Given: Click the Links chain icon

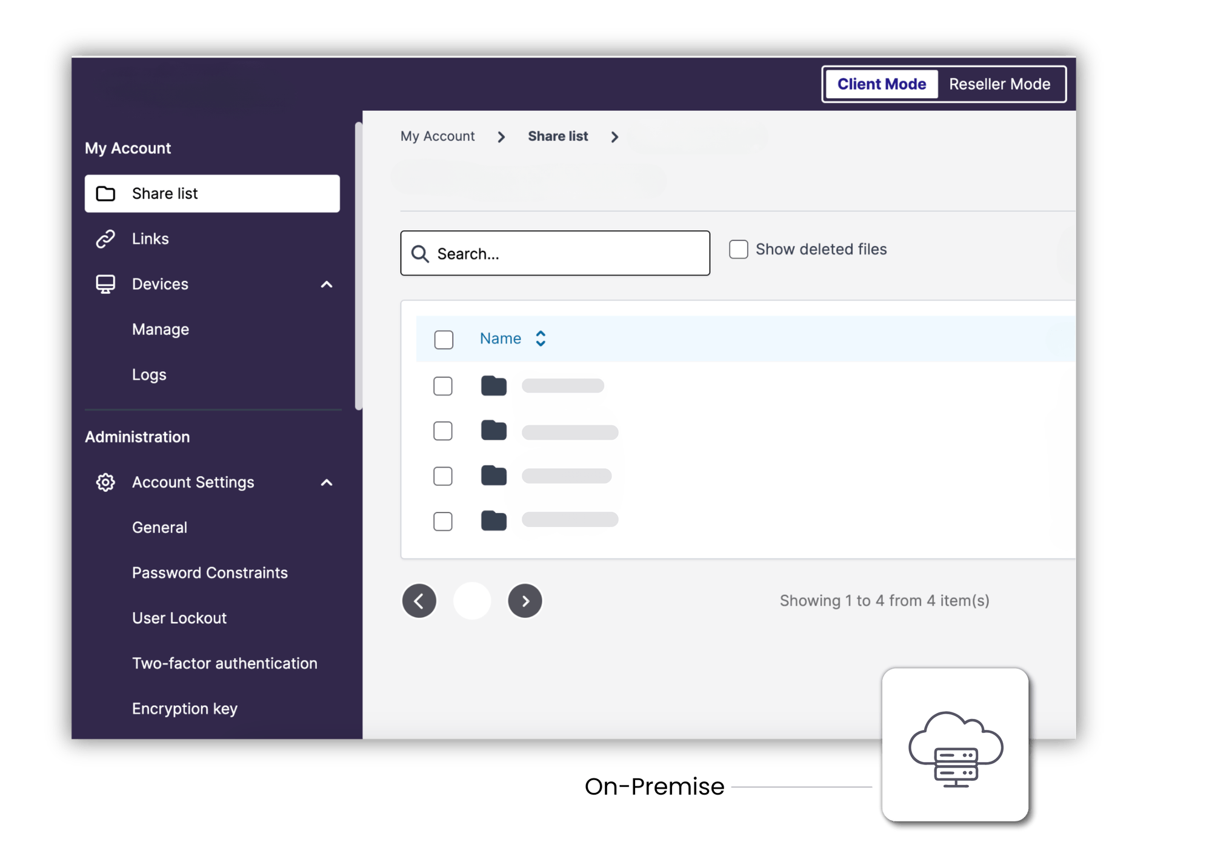Looking at the screenshot, I should (x=106, y=238).
